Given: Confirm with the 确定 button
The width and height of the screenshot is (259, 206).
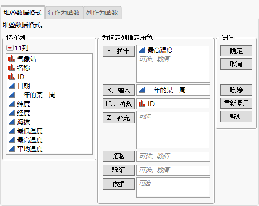Looking at the screenshot, I should (x=236, y=51).
